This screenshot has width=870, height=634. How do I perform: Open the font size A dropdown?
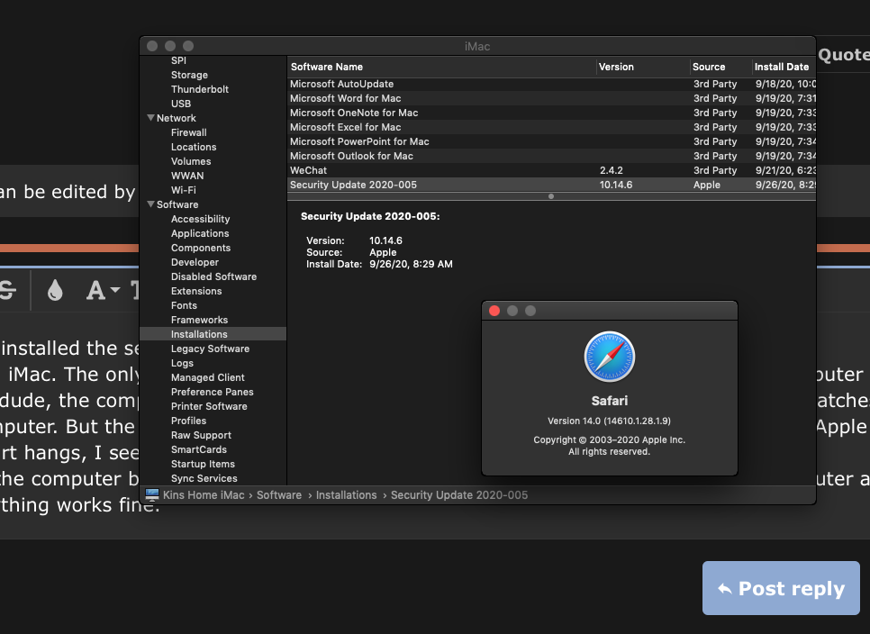104,290
